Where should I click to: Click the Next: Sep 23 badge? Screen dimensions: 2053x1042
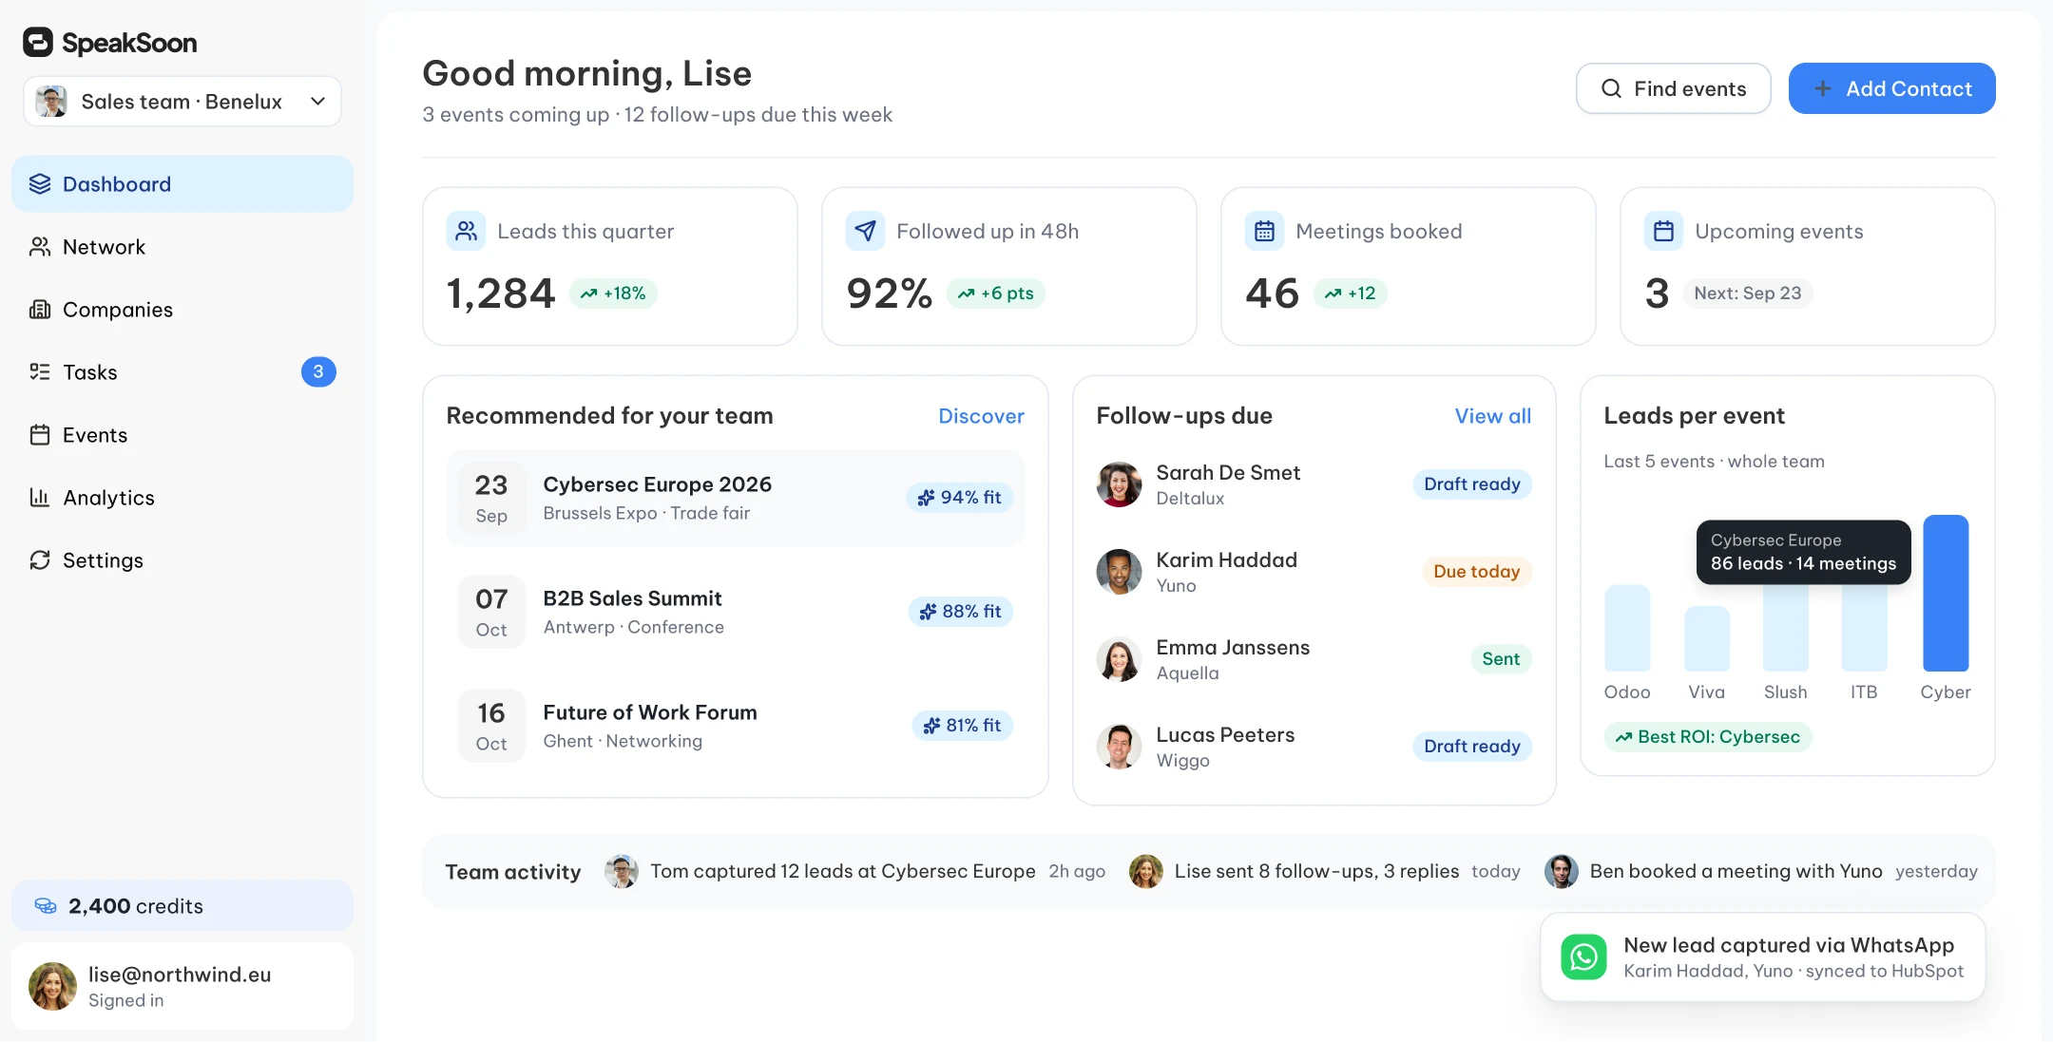point(1747,294)
